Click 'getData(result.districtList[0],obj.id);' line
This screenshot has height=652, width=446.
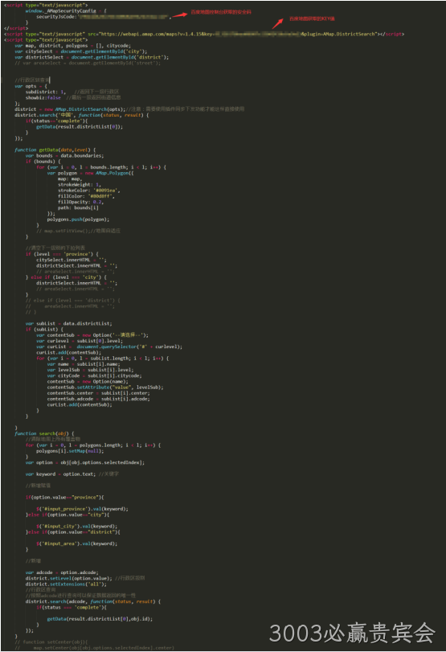pyautogui.click(x=100, y=619)
